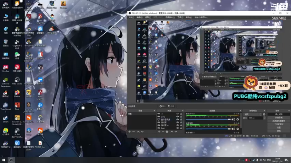This screenshot has width=291, height=163.
Task: Click the 开始录制 button
Action: click(279, 118)
